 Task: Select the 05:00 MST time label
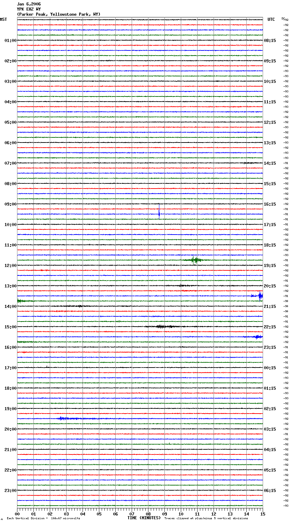tap(11, 122)
